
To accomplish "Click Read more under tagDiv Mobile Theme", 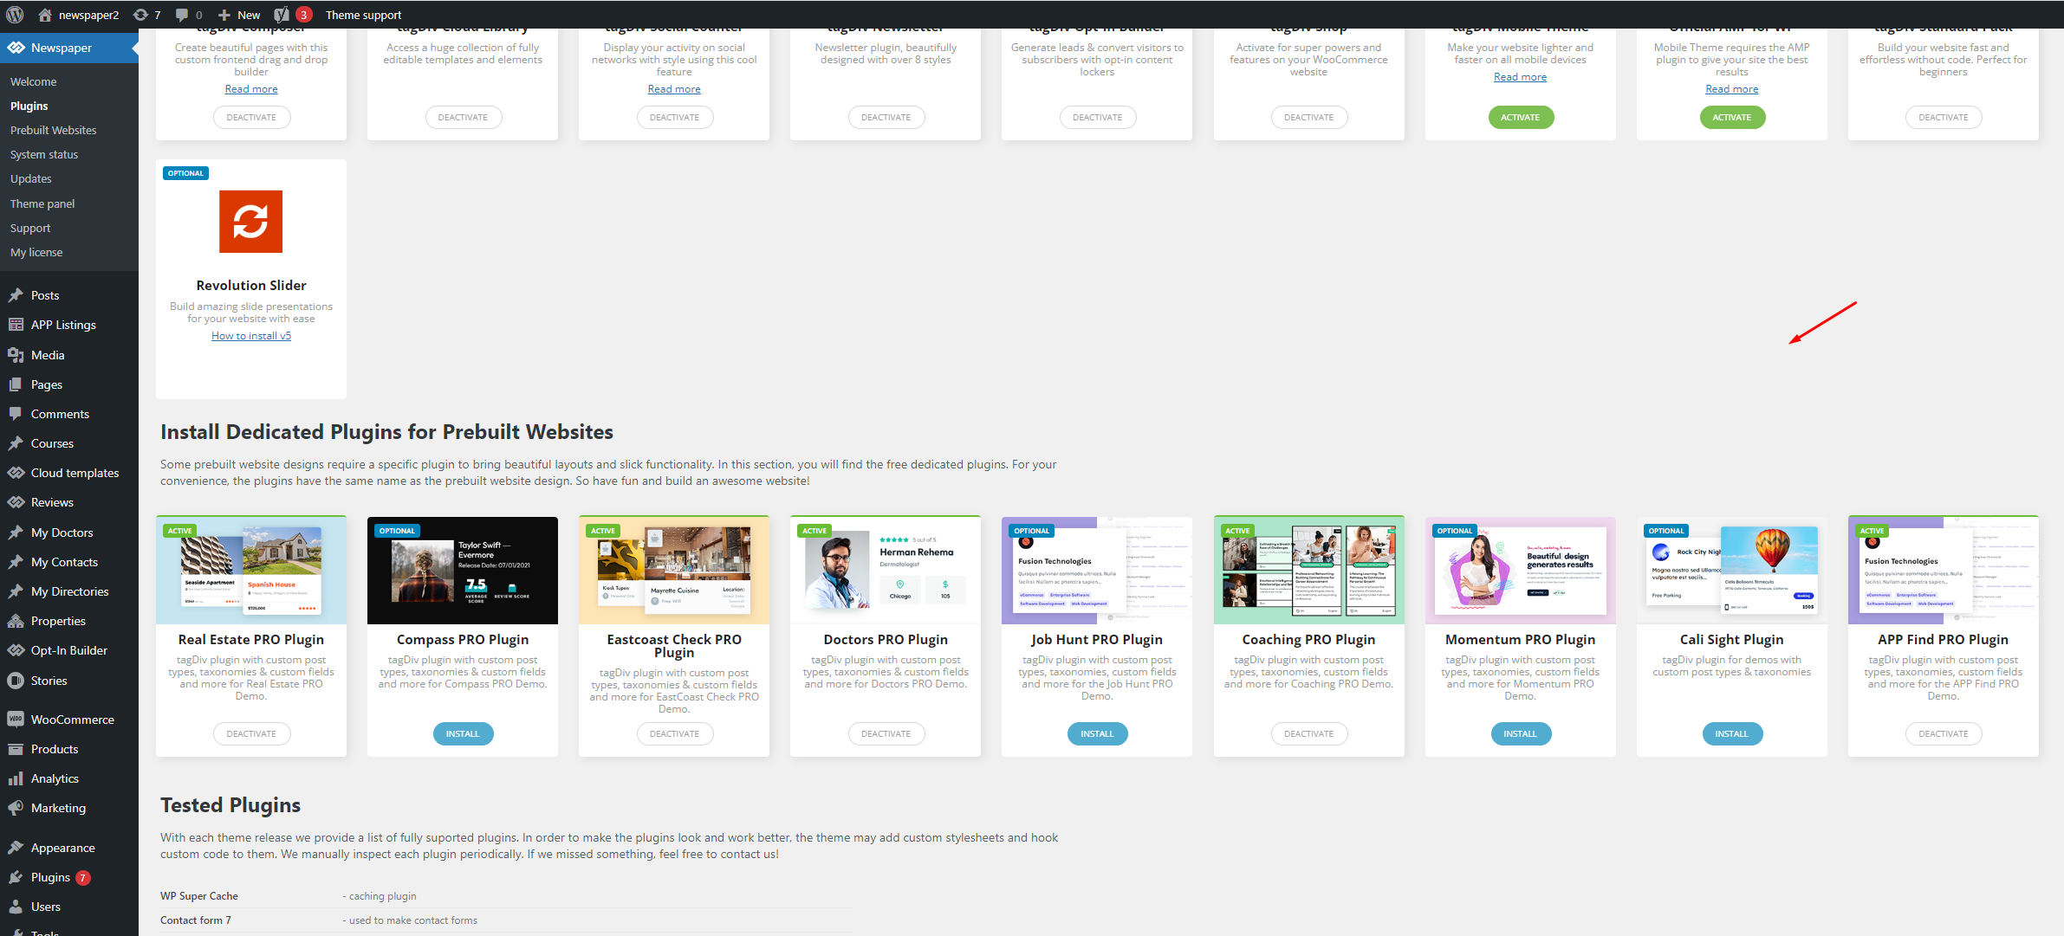I will pos(1520,77).
